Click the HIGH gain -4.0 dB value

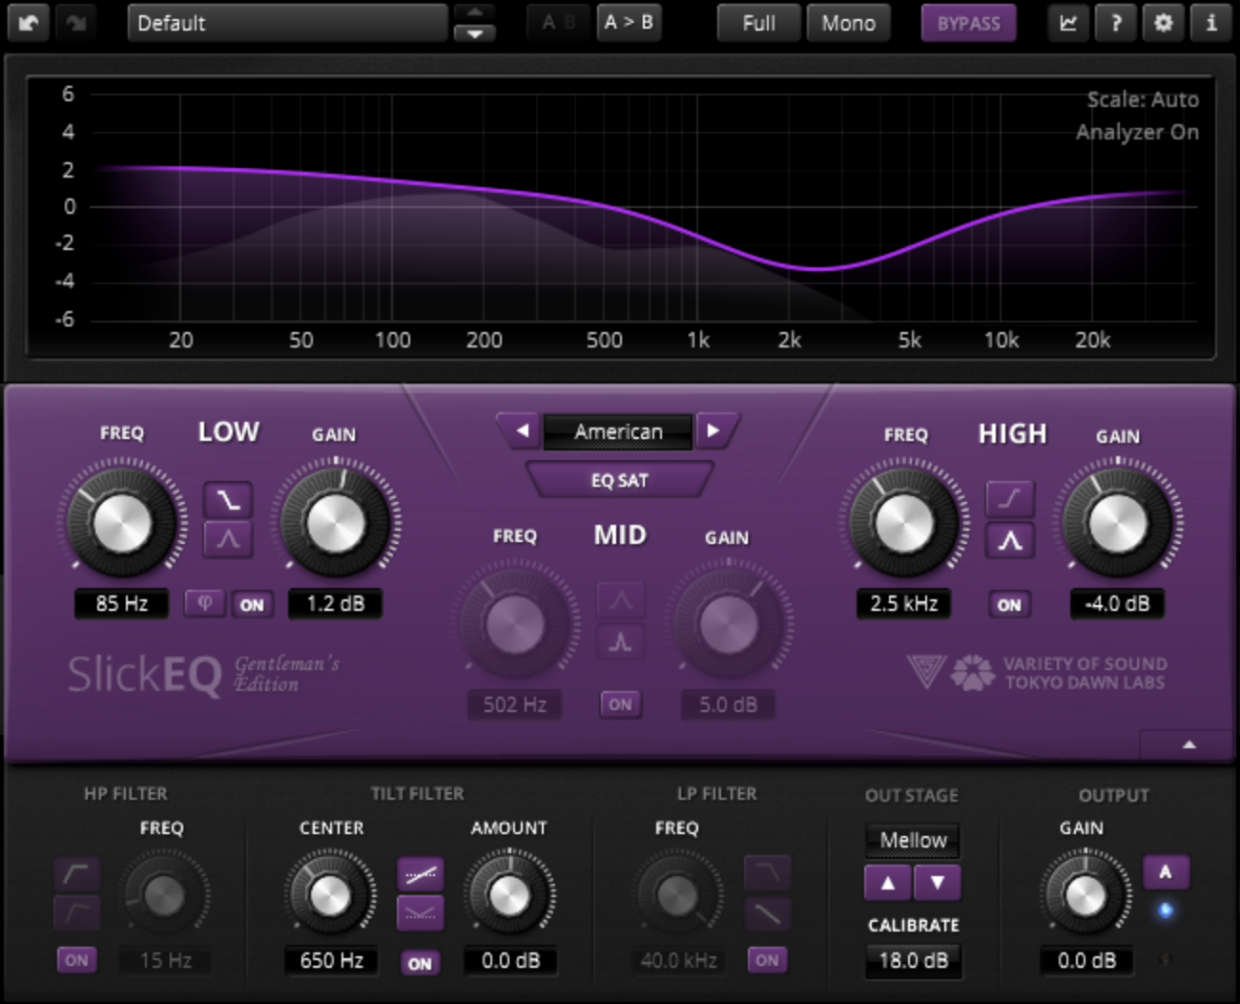[x=1117, y=603]
